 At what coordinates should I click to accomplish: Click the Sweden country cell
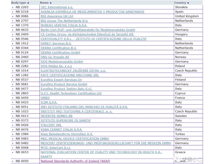[188, 116]
